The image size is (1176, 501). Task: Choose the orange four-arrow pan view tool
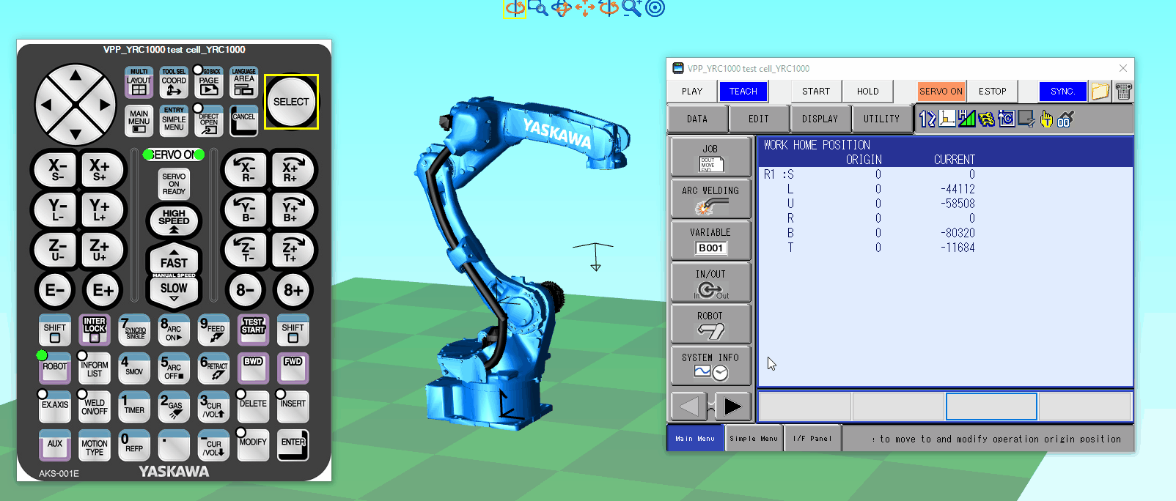(585, 8)
